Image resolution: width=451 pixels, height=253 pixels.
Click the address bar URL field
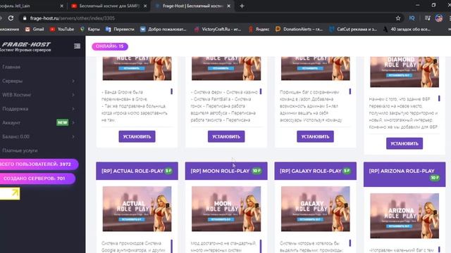point(211,18)
